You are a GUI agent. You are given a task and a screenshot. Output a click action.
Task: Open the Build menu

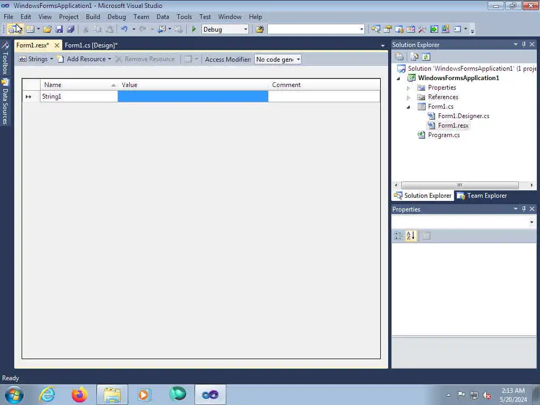coord(93,16)
